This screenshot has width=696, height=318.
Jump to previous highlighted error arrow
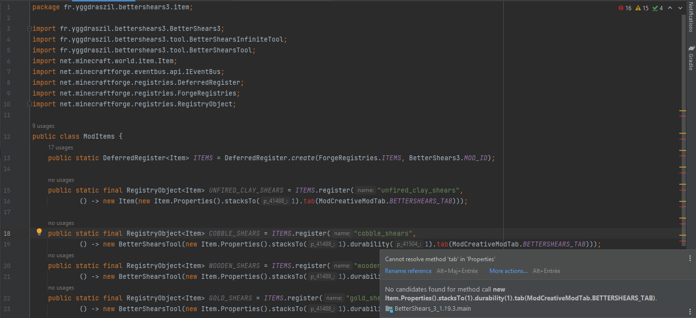(670, 8)
